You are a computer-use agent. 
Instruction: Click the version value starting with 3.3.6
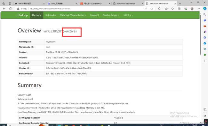tap(72, 58)
